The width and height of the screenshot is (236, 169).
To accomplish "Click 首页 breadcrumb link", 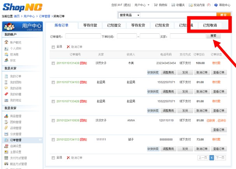I will (x=17, y=16).
